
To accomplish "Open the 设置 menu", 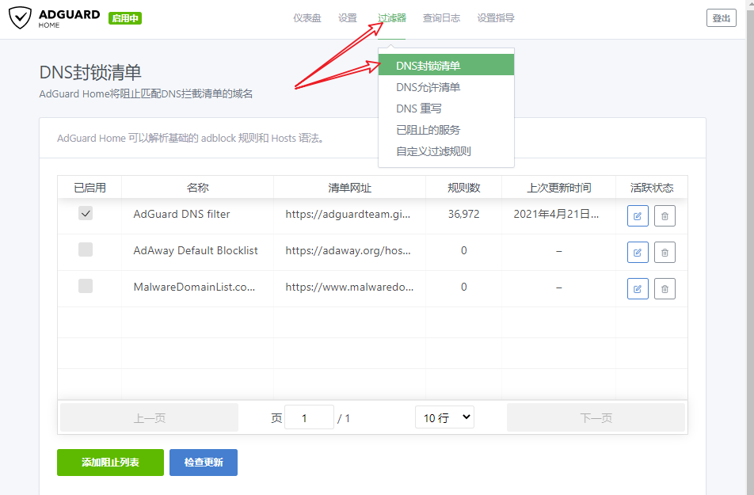I will coord(348,18).
